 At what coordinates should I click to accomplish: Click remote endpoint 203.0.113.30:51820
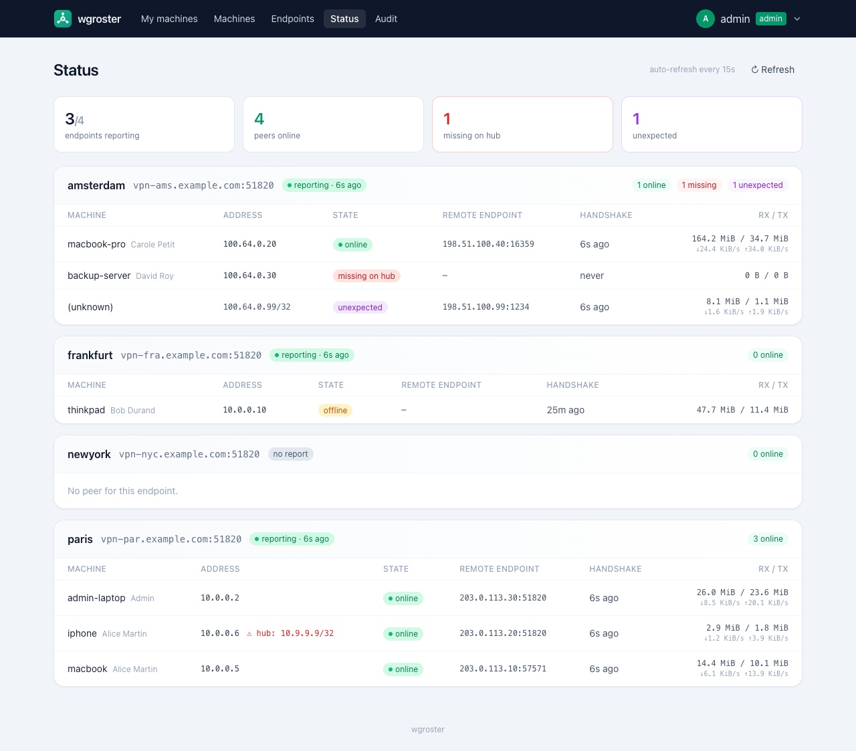[x=503, y=598]
